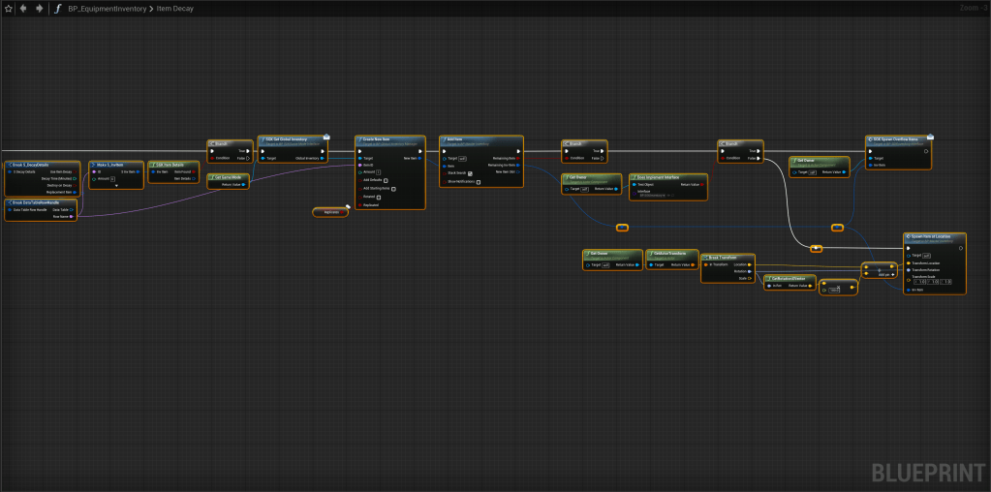The height and width of the screenshot is (492, 991).
Task: Toggle Stack Search checkbox on Add Item node
Action: pyautogui.click(x=470, y=172)
